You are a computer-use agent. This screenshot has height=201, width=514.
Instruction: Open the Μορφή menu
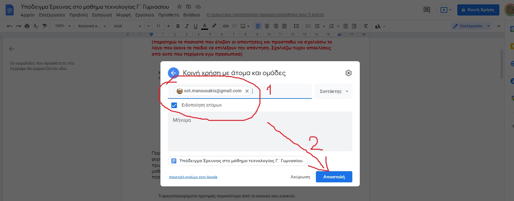coord(123,15)
